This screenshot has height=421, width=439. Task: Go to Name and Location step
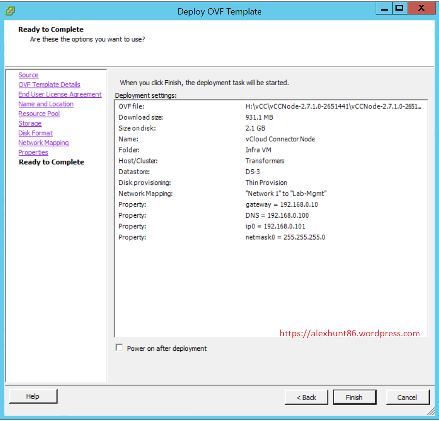(46, 104)
